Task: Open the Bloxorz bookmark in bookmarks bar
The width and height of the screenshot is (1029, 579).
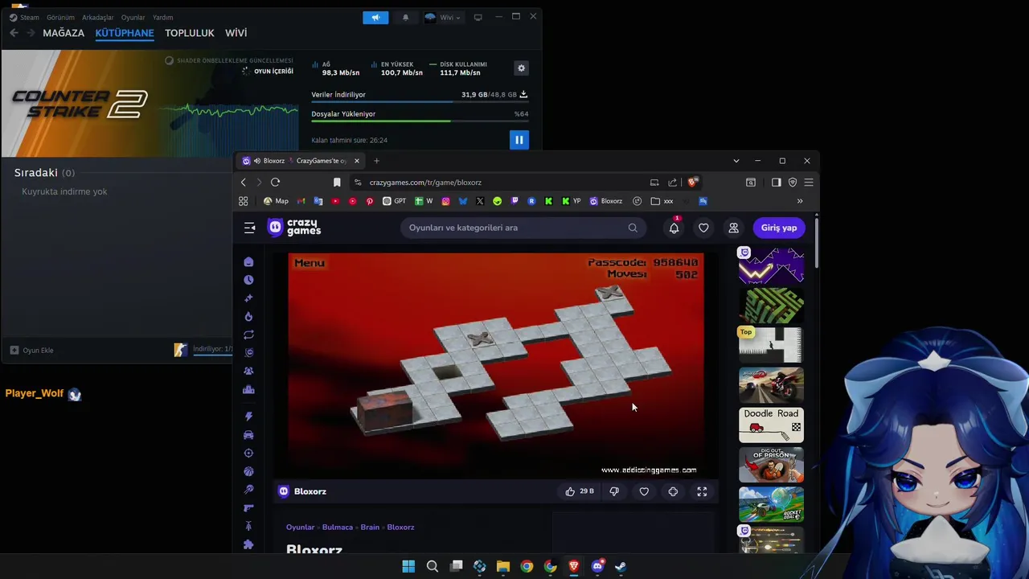Action: pyautogui.click(x=606, y=201)
